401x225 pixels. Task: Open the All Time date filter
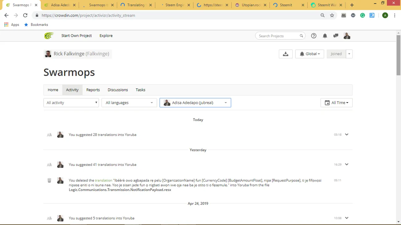336,102
